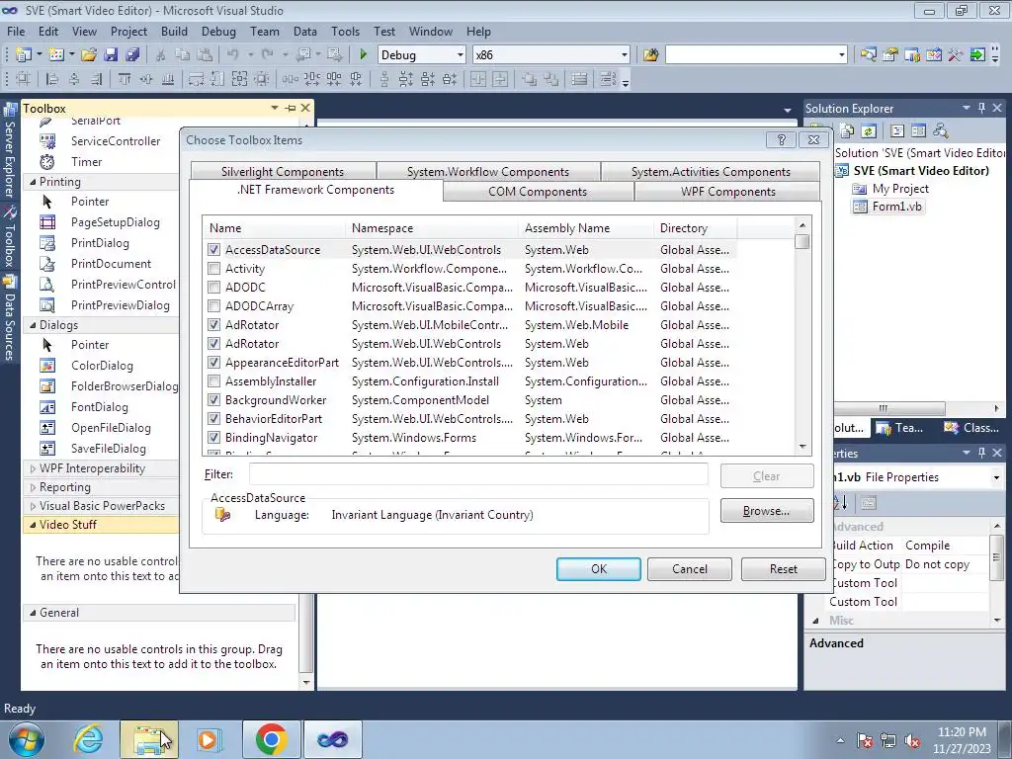
Task: Click Show All Files in Solution Explorer
Action: click(x=847, y=131)
